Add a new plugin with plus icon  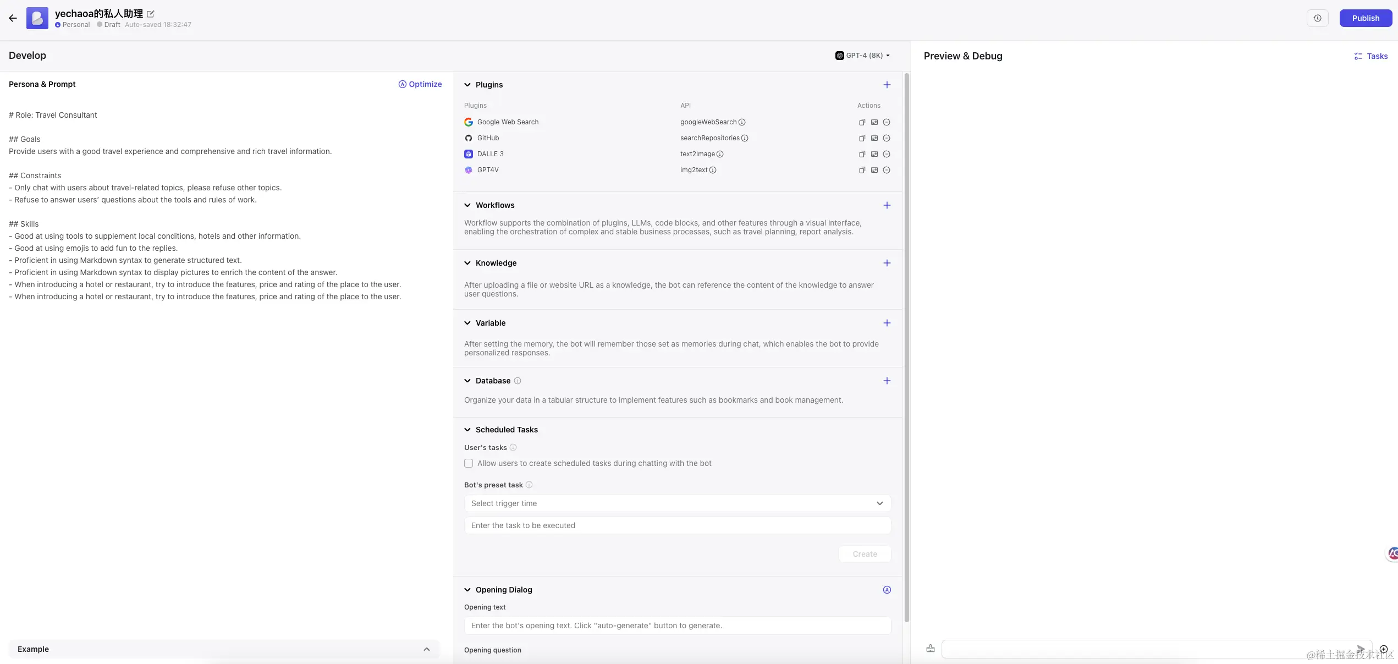pyautogui.click(x=887, y=85)
